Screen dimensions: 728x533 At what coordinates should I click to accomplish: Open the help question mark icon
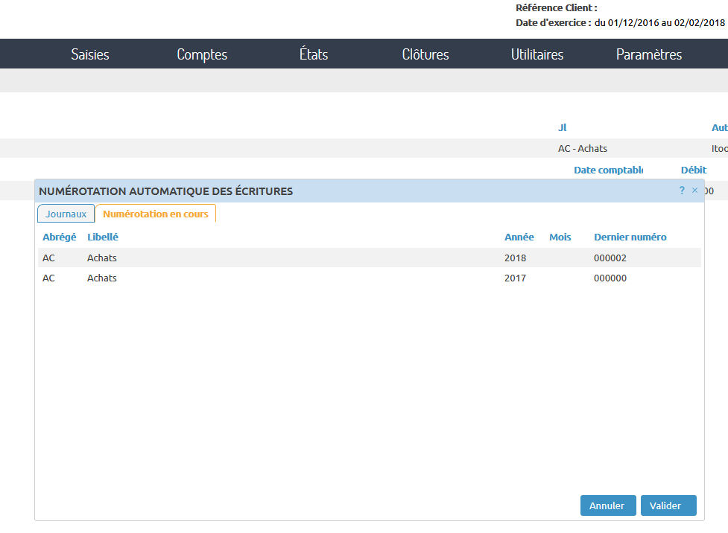click(x=682, y=191)
